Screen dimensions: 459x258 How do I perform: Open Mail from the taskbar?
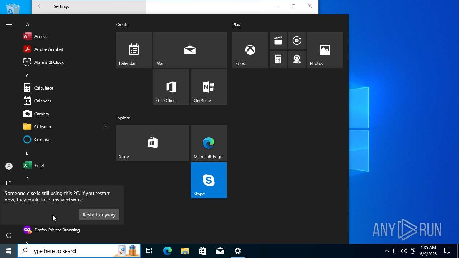coord(220,251)
